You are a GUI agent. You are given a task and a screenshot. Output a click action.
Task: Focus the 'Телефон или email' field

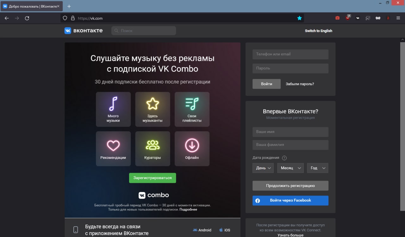tap(290, 54)
